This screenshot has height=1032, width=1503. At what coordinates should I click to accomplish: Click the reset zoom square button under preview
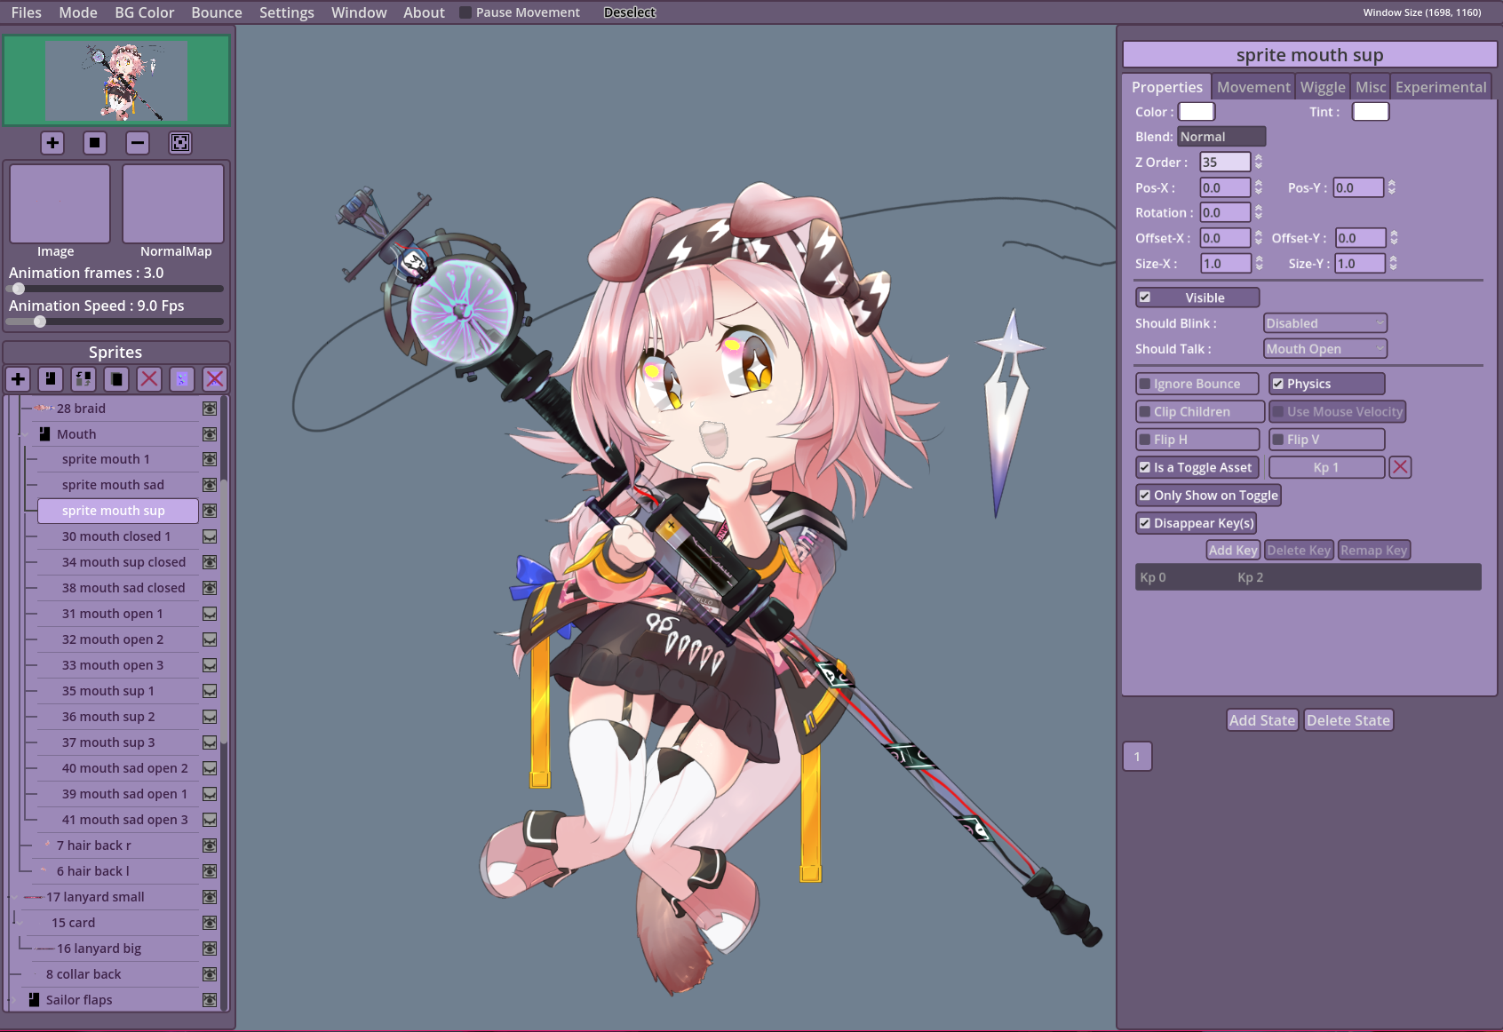click(x=95, y=143)
